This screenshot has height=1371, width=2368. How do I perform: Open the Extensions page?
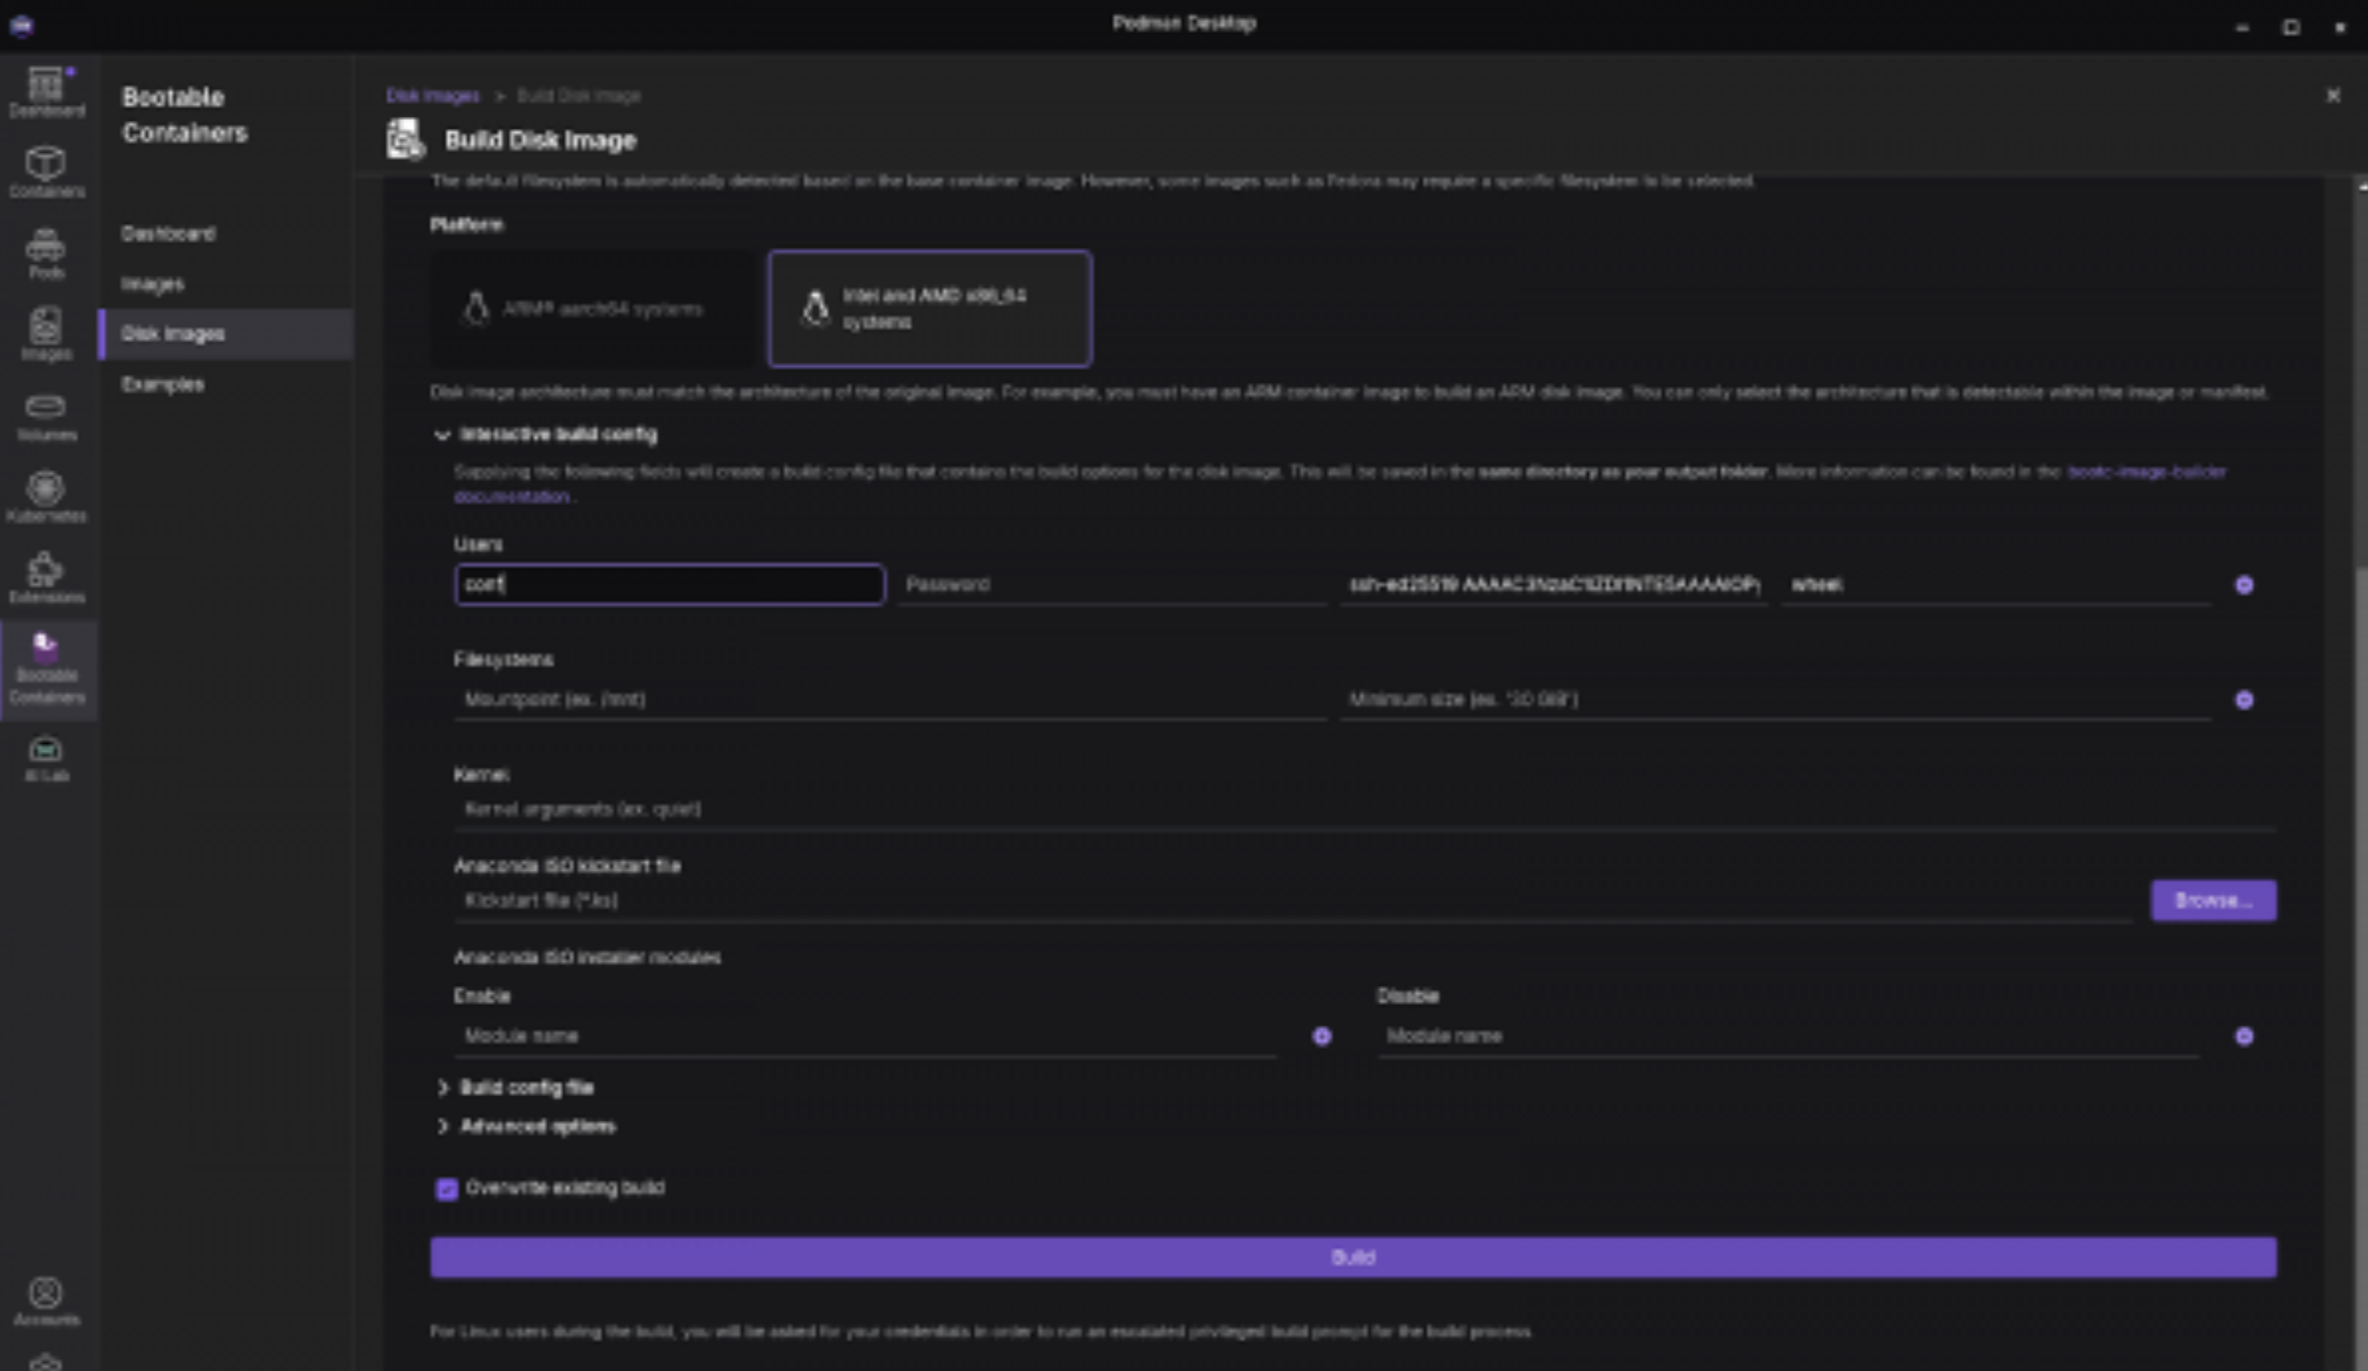(46, 578)
